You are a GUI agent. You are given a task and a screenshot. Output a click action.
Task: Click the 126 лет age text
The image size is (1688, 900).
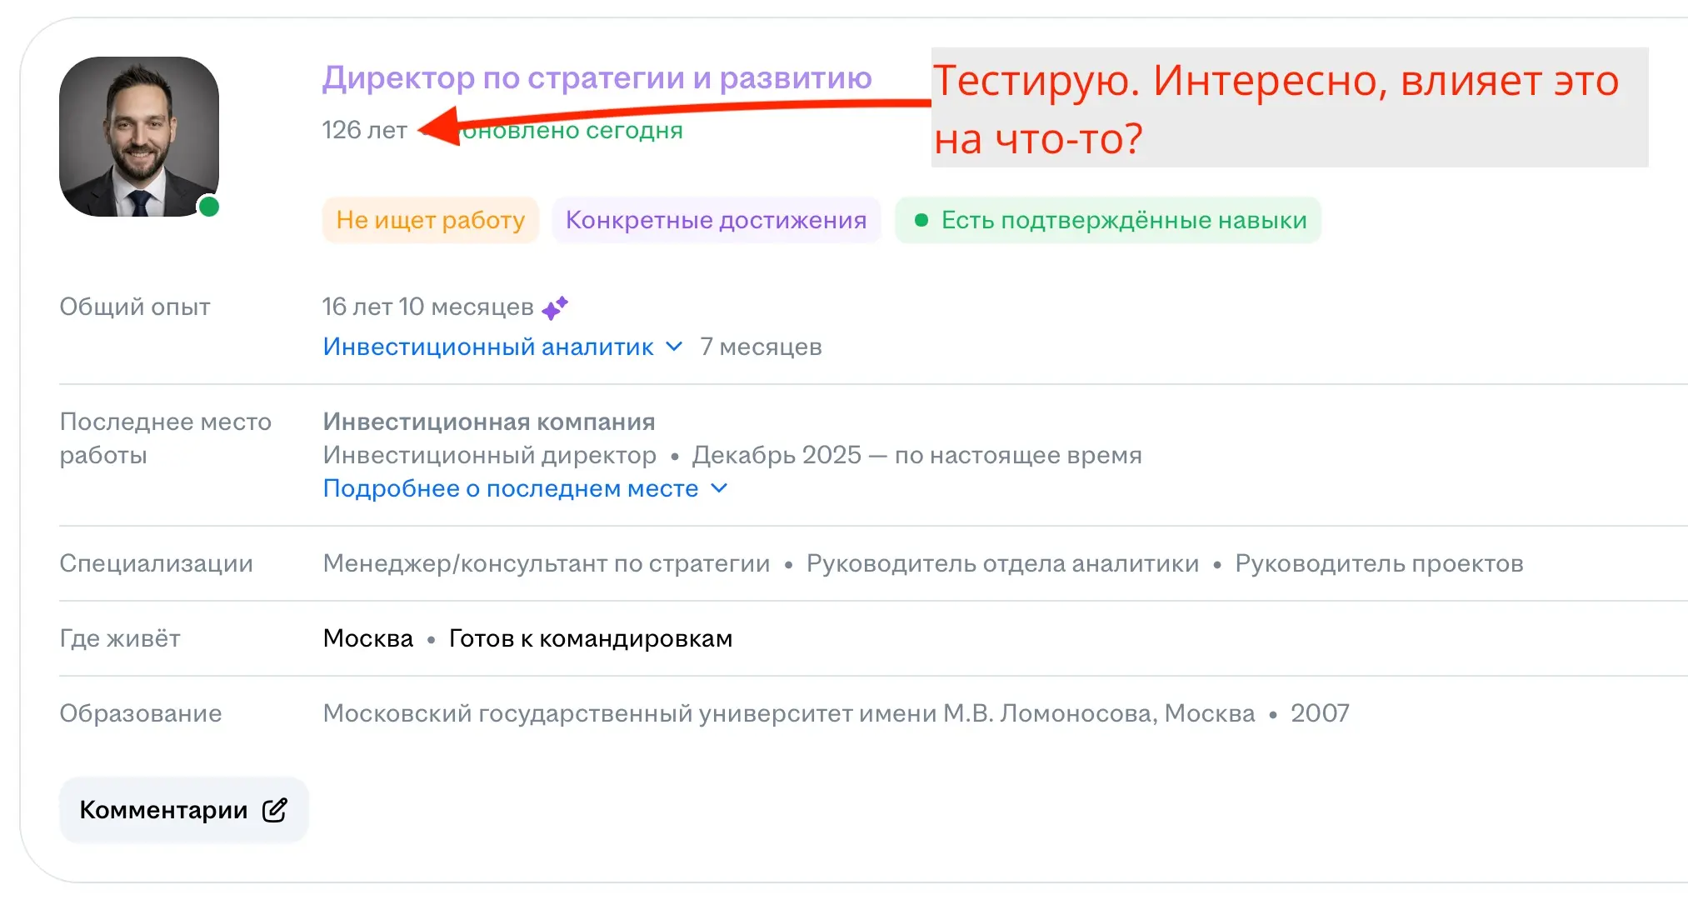coord(365,130)
